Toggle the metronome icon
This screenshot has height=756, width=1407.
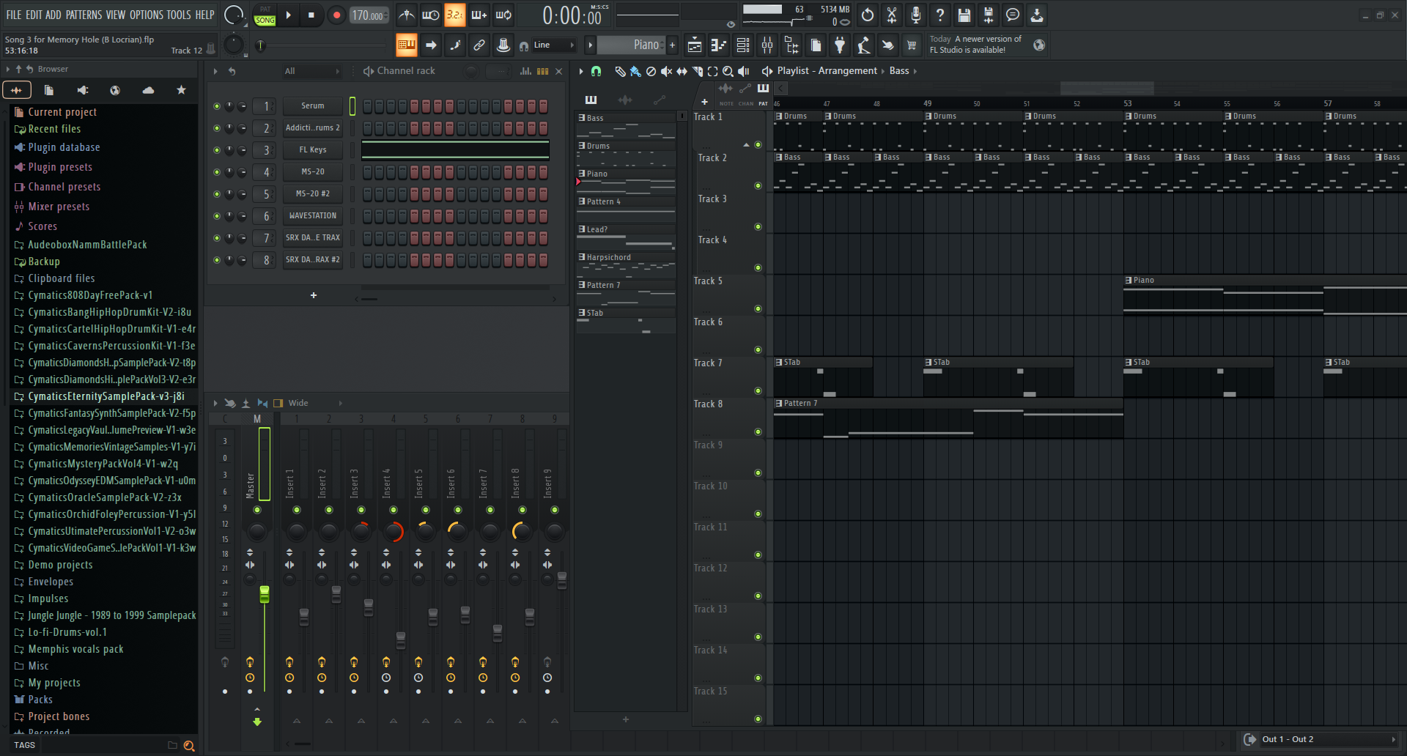click(x=406, y=15)
